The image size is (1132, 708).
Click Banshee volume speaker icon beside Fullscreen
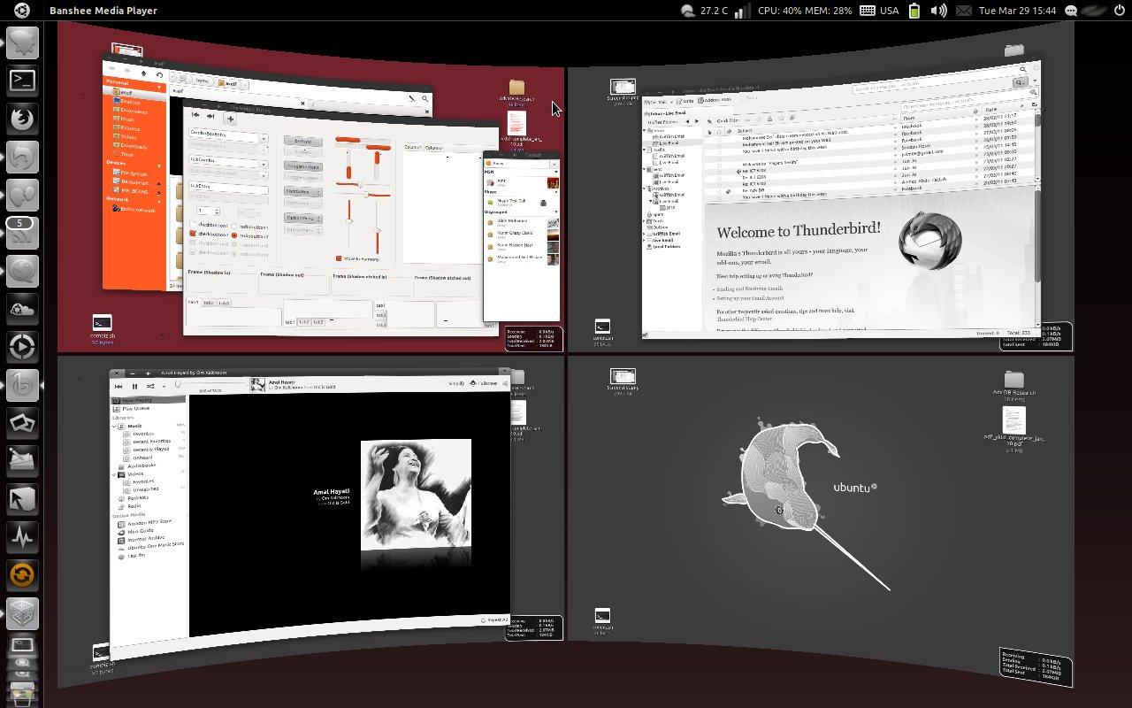[505, 383]
